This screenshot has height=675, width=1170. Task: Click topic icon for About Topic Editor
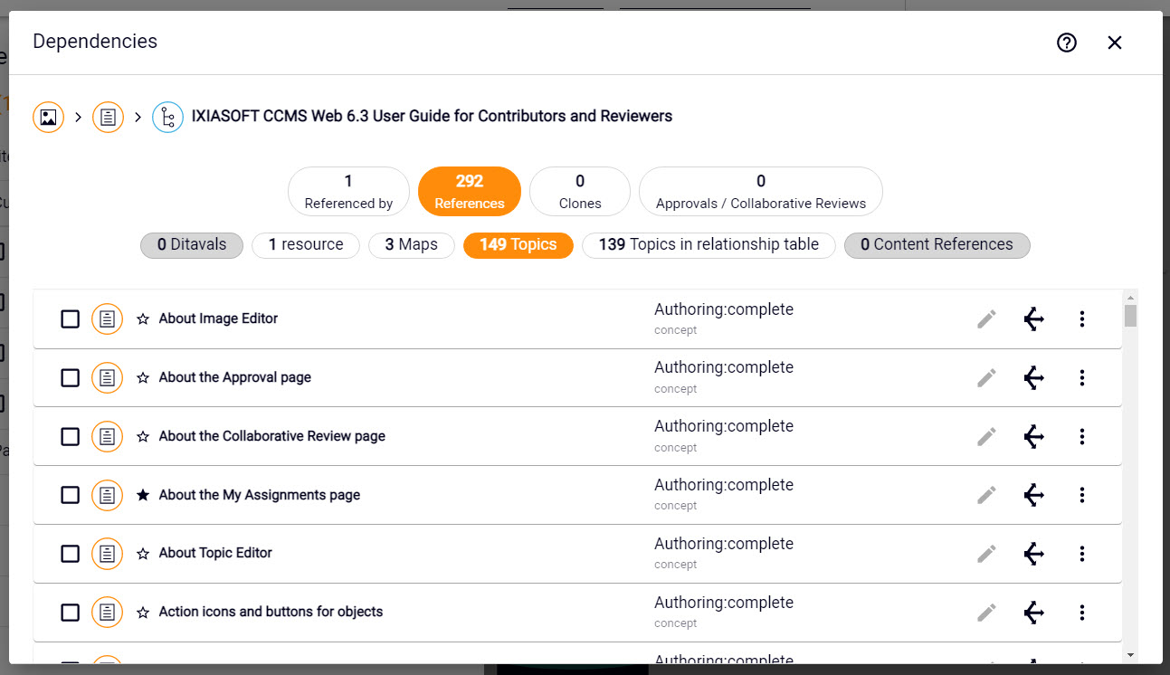108,554
